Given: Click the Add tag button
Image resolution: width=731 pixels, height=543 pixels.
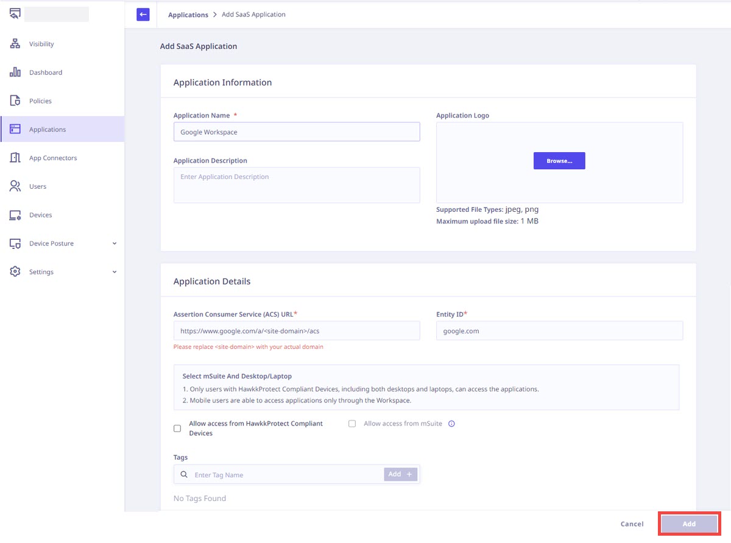Looking at the screenshot, I should [400, 474].
